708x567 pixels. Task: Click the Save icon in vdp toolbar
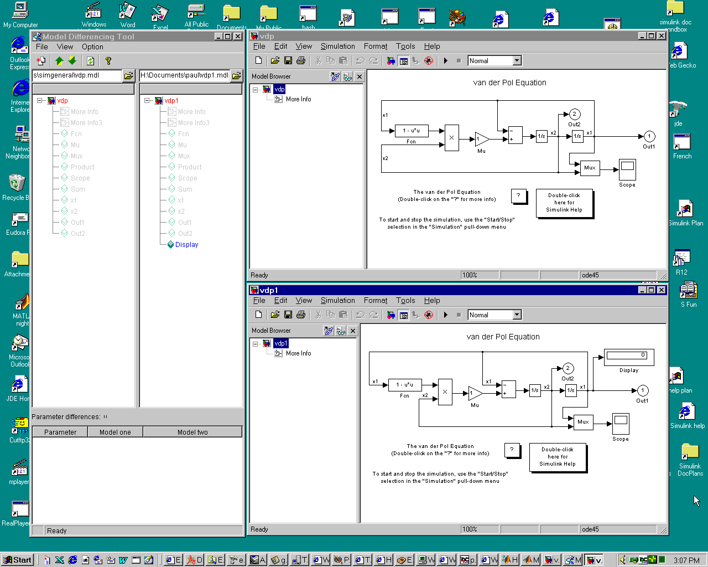click(x=288, y=61)
